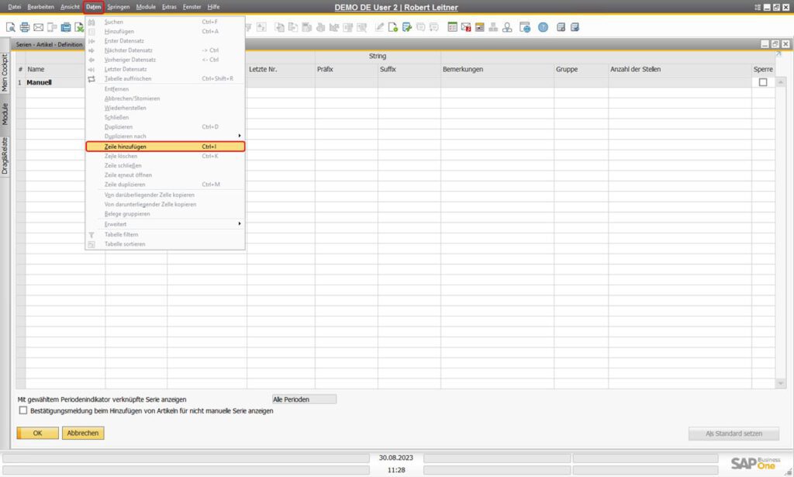The image size is (794, 477).
Task: Click the globe web browser toolbar icon
Action: [x=525, y=27]
